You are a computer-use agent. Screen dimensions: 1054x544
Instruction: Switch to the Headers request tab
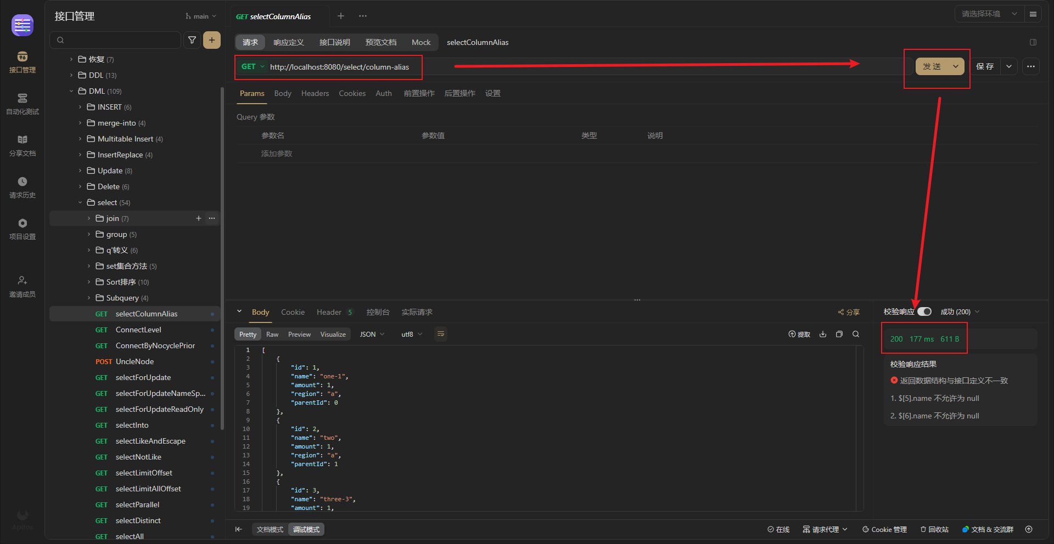click(x=315, y=93)
